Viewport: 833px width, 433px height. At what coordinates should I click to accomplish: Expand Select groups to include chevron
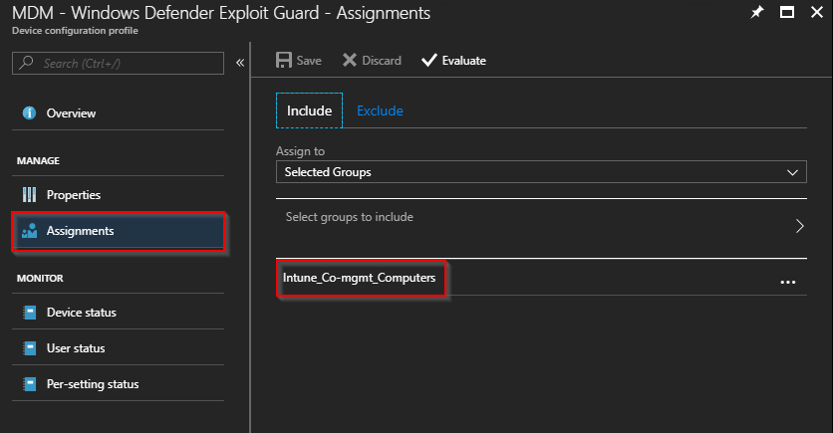799,226
